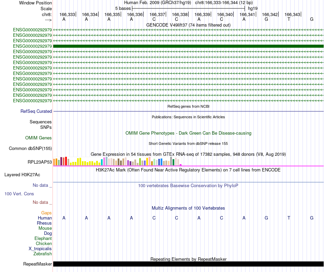This screenshot has height=272, width=324.
Task: Select the X_tropicalis alignment row label
Action: coord(40,249)
